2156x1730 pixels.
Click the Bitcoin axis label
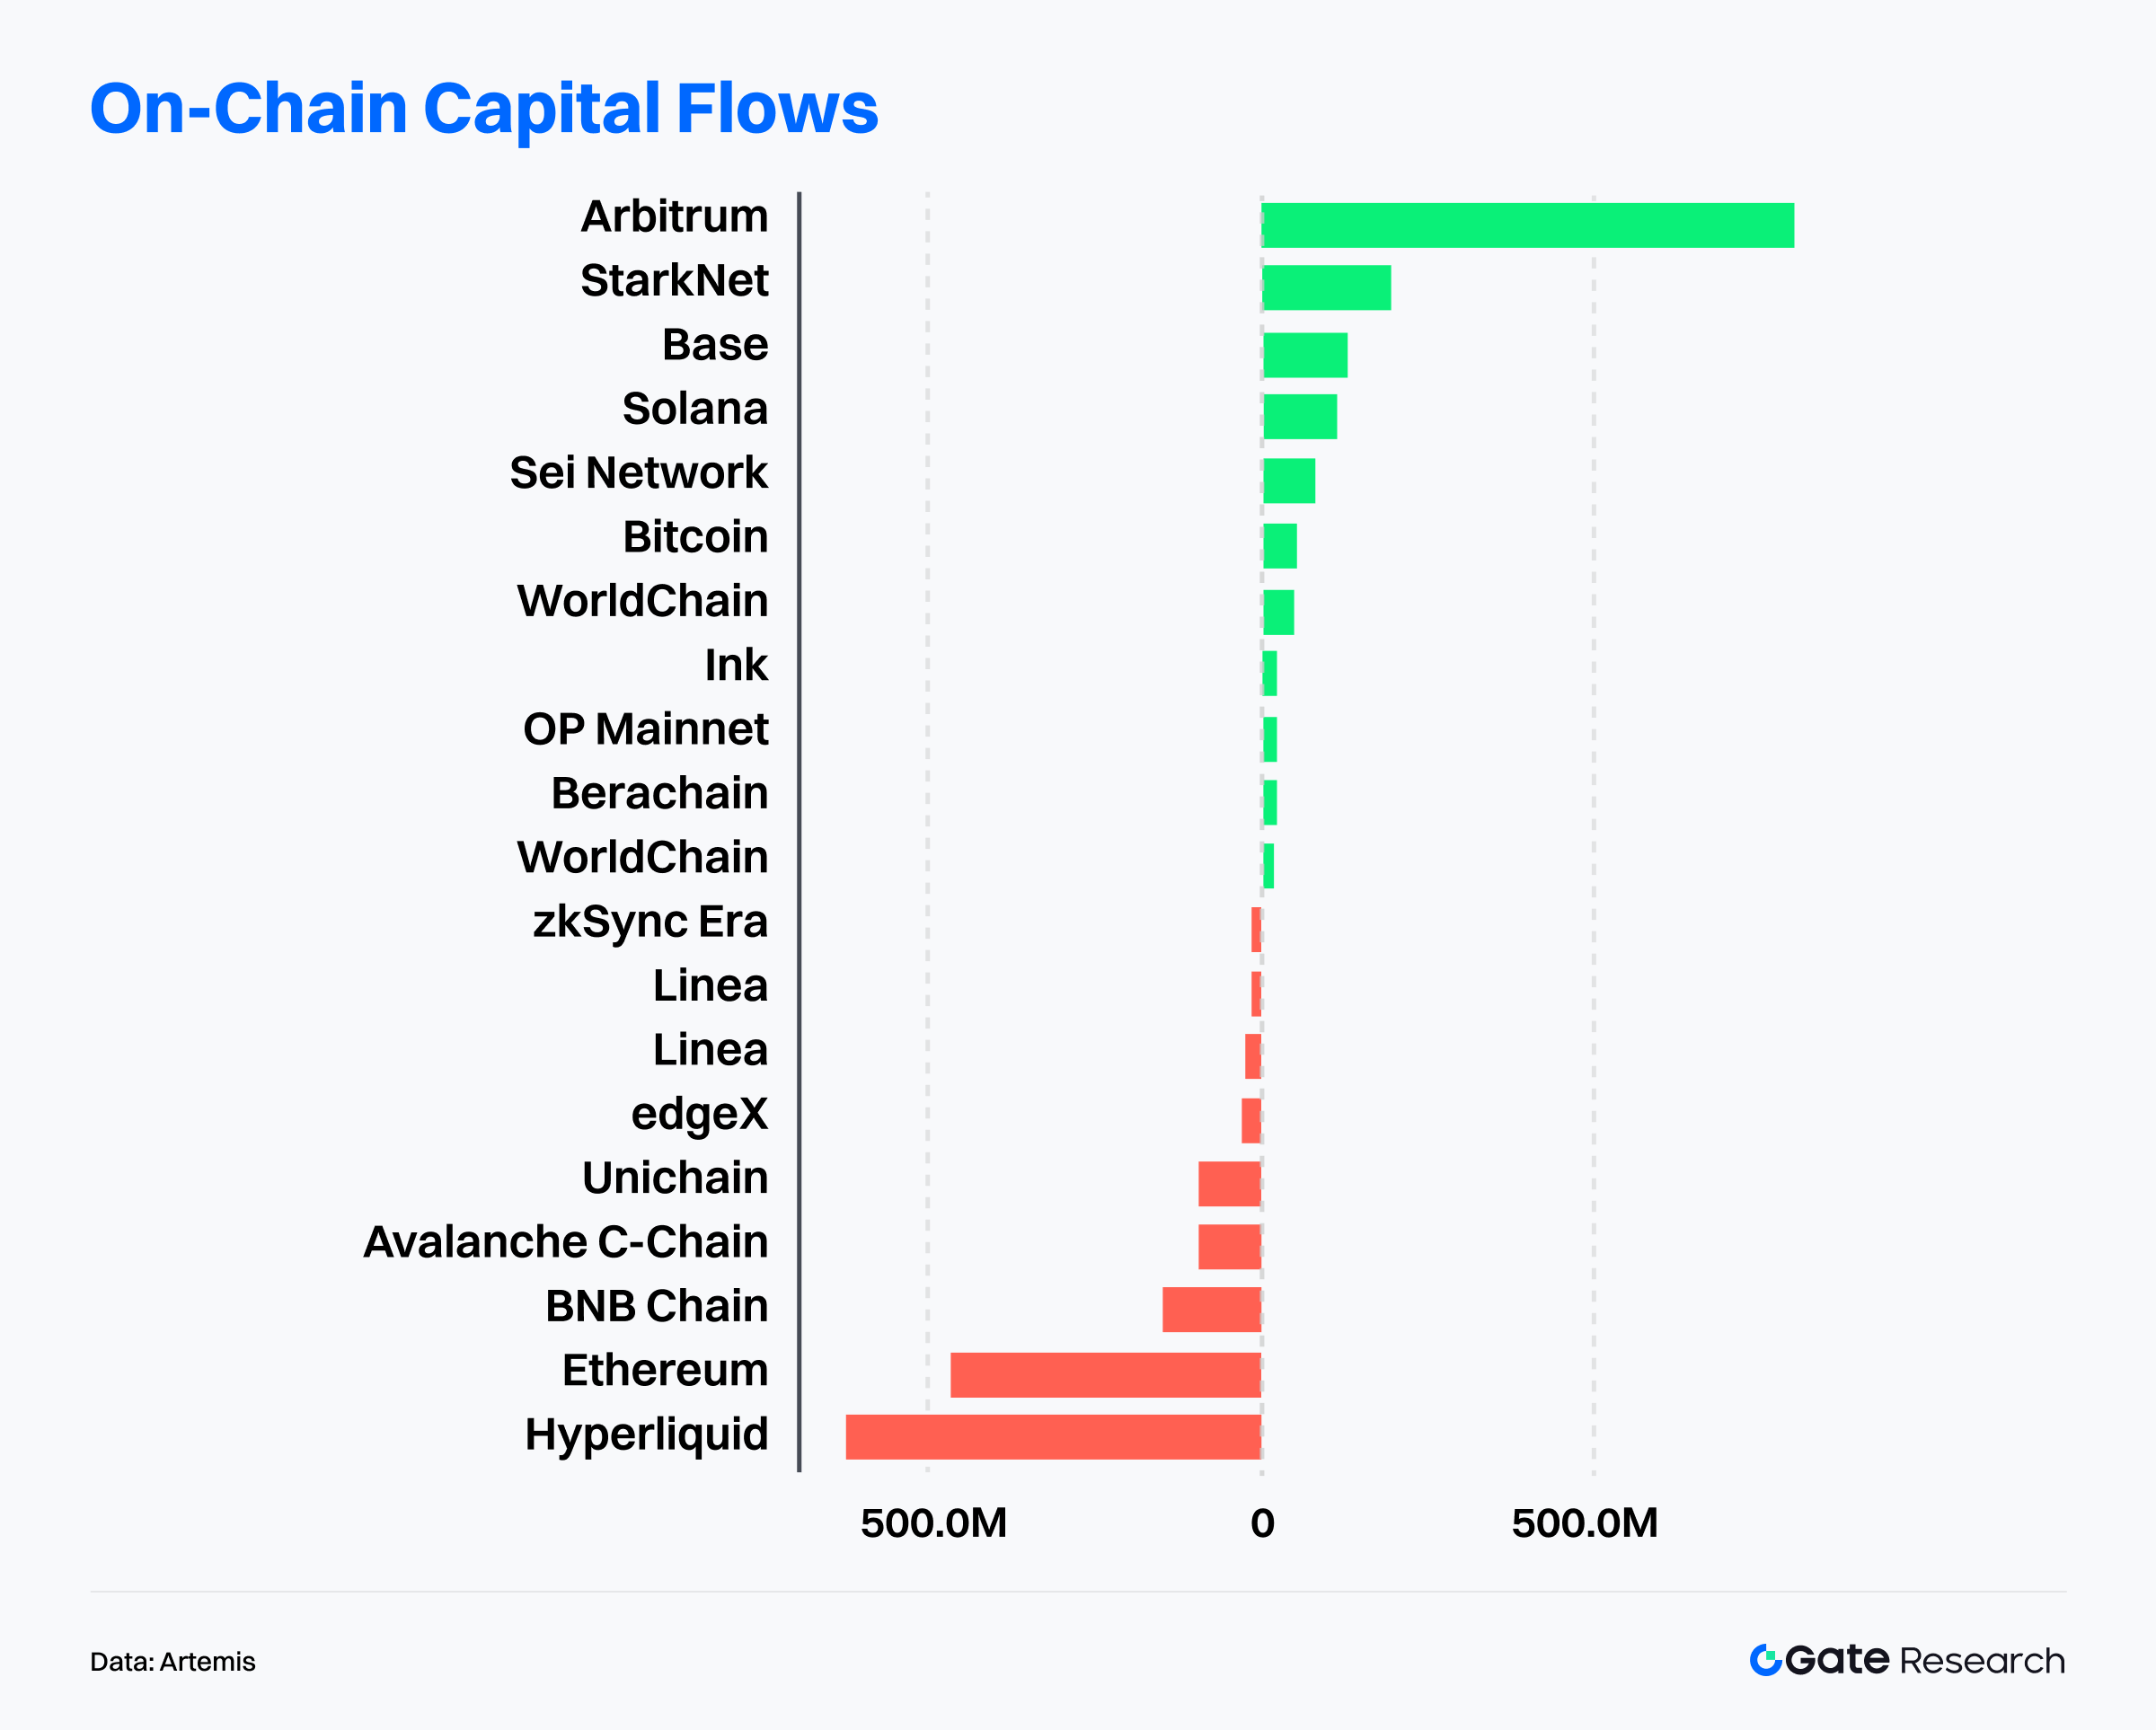tap(695, 537)
